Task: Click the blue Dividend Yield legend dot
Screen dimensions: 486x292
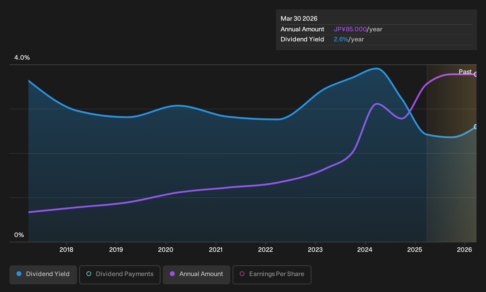Action: (x=19, y=274)
